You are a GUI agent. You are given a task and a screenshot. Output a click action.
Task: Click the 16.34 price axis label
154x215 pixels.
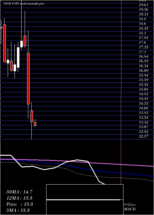pyautogui.click(x=144, y=66)
